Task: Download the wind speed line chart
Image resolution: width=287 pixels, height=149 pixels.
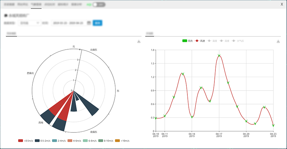Action: tap(278, 42)
